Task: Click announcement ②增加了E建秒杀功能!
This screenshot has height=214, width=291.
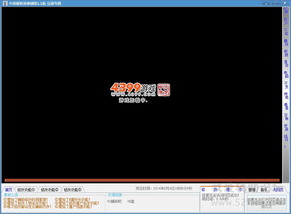Action: 73,200
